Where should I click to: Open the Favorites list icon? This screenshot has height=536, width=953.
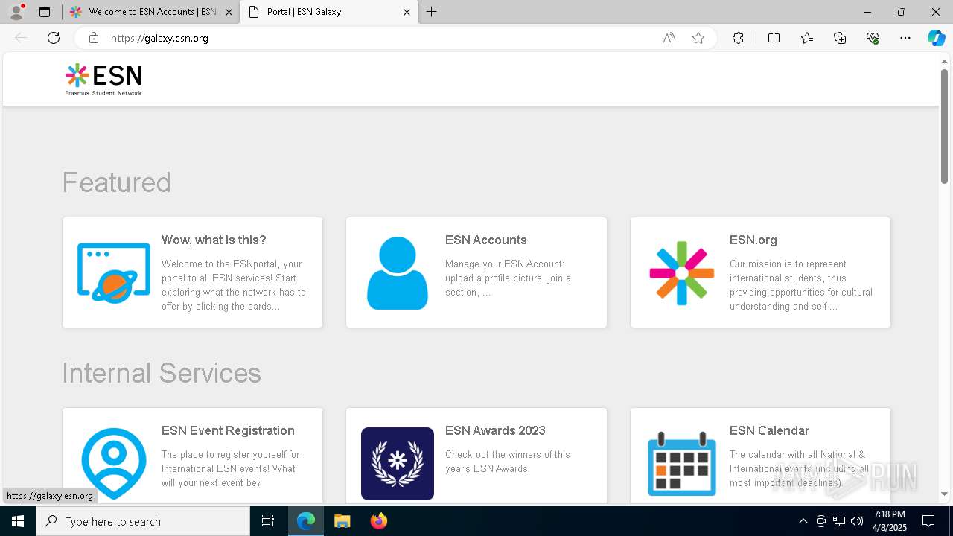807,38
